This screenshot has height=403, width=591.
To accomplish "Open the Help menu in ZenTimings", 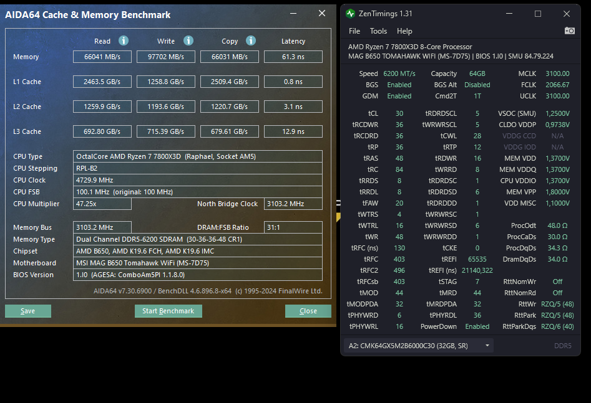I will (404, 31).
